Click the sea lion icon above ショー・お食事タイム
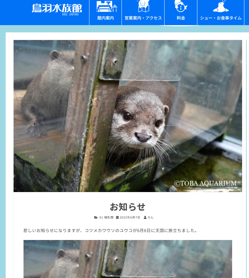Screen dimensions: 249x278 pyautogui.click(x=221, y=6)
